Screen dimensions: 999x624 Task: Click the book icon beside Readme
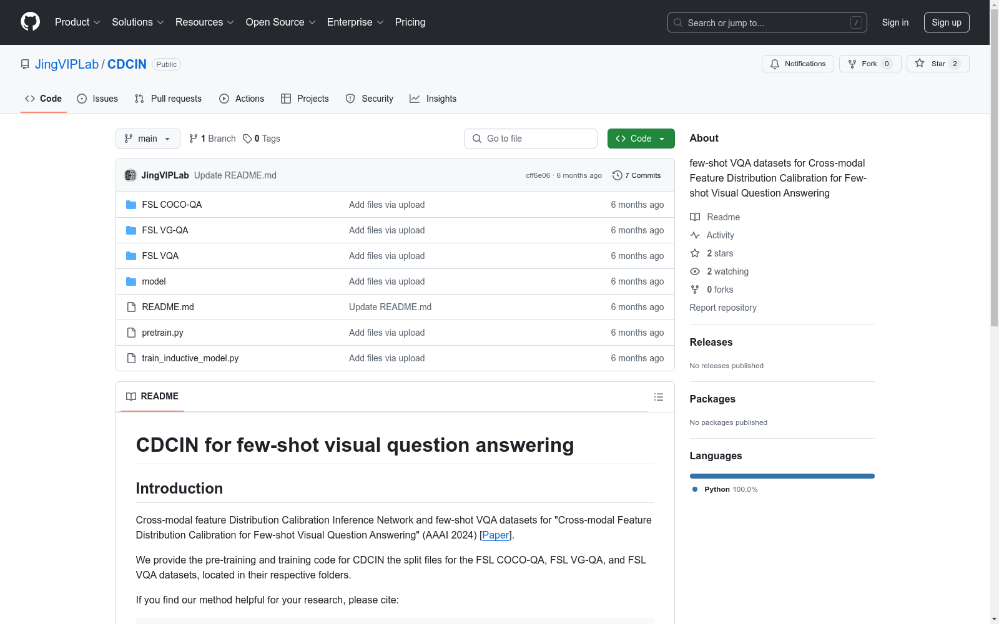[695, 217]
